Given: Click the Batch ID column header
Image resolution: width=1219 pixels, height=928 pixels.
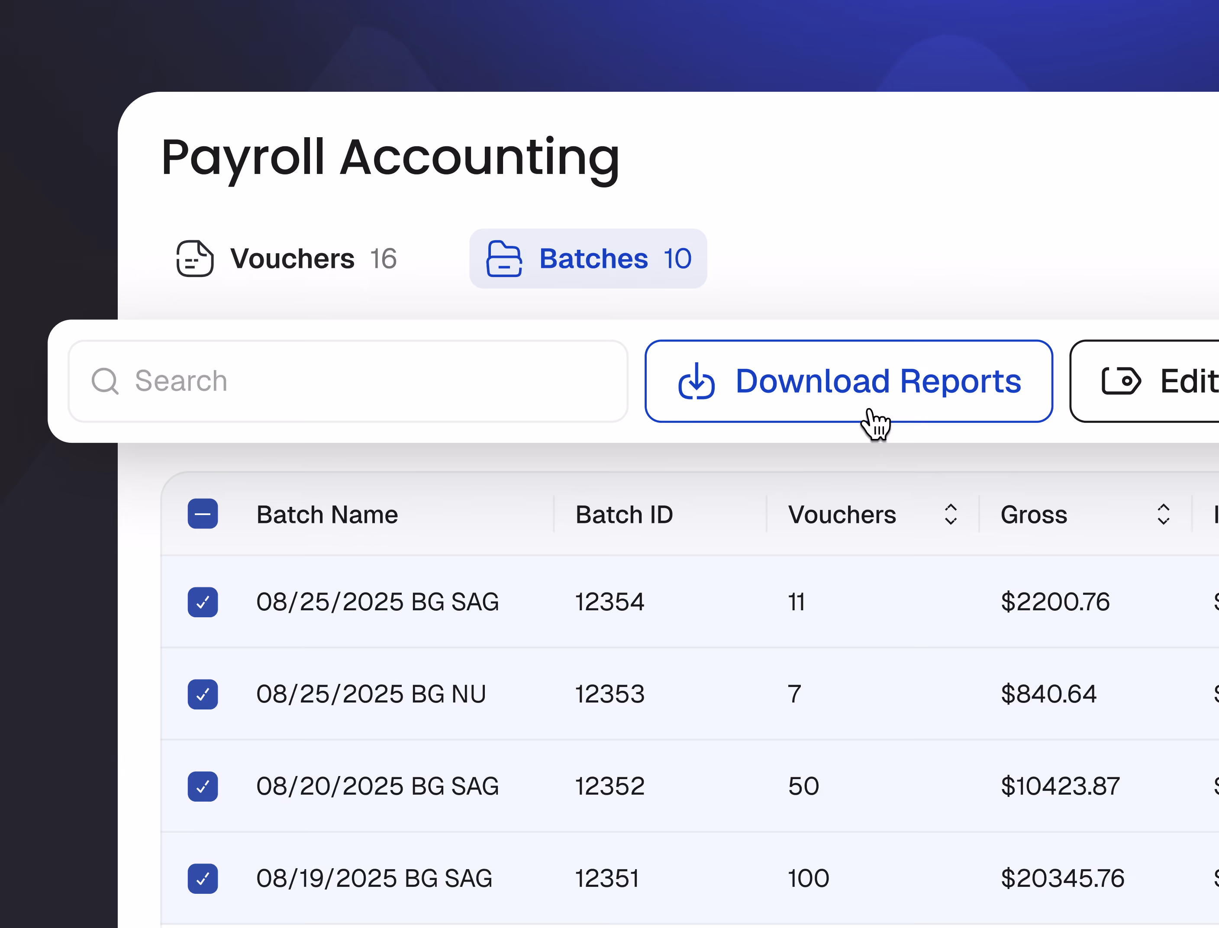Looking at the screenshot, I should [x=624, y=515].
